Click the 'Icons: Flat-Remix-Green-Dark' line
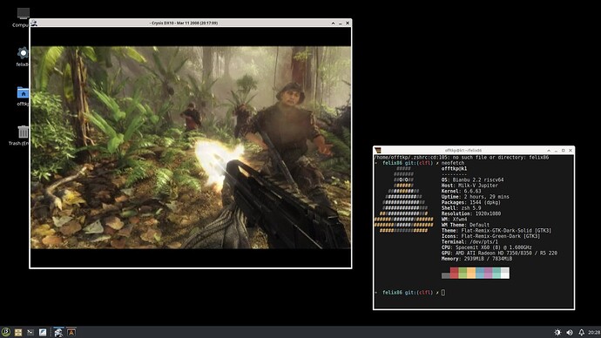The image size is (601, 338). pyautogui.click(x=490, y=236)
